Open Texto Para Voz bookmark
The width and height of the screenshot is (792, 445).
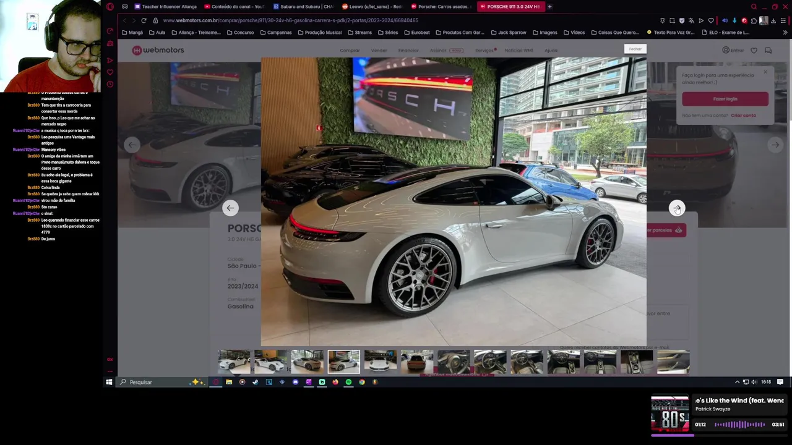671,32
